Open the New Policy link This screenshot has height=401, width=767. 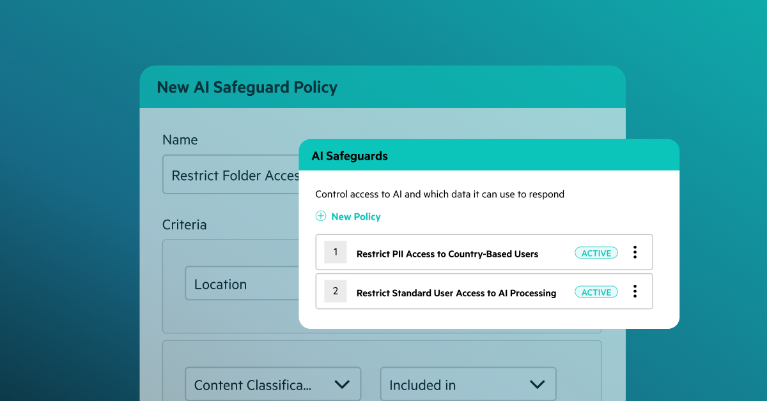(x=355, y=217)
